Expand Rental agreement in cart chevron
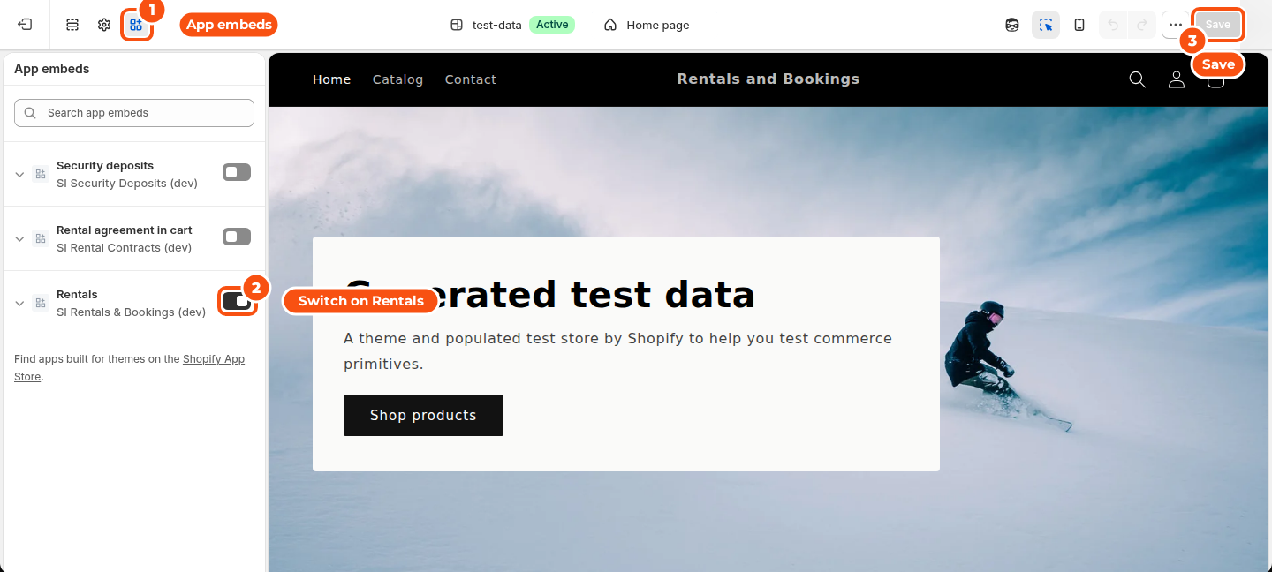Image resolution: width=1272 pixels, height=572 pixels. (x=19, y=239)
